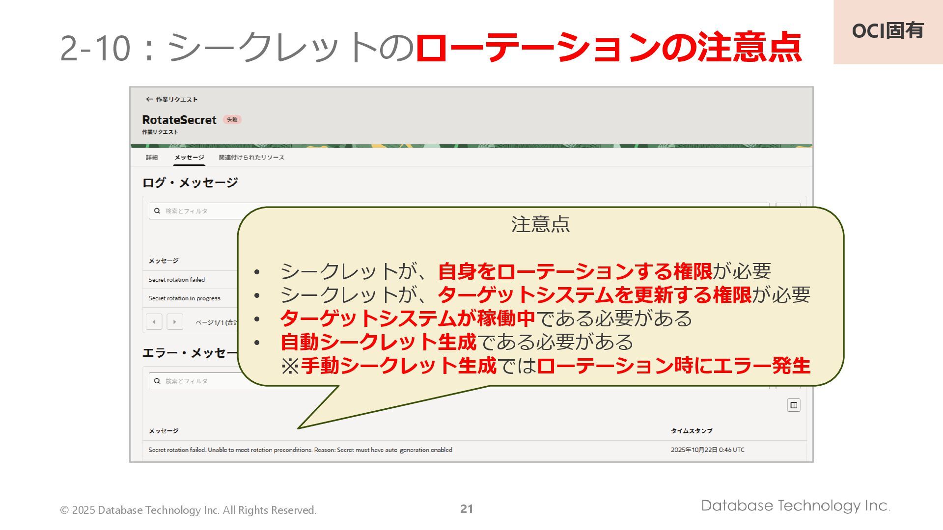Select the 'Secret rotation in progress' row
Image resolution: width=943 pixels, height=530 pixels.
point(185,298)
